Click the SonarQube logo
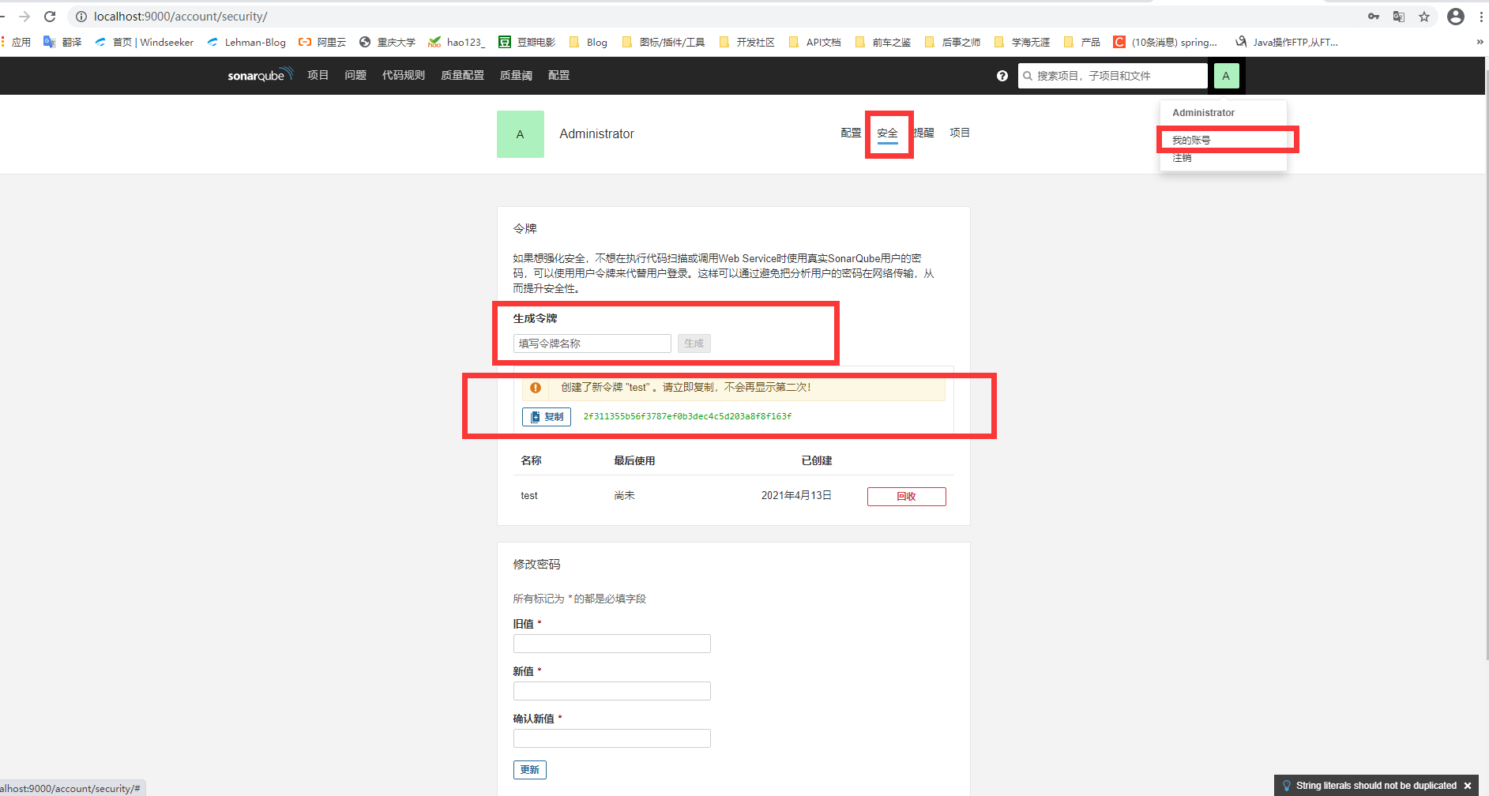This screenshot has height=796, width=1489. pyautogui.click(x=260, y=75)
